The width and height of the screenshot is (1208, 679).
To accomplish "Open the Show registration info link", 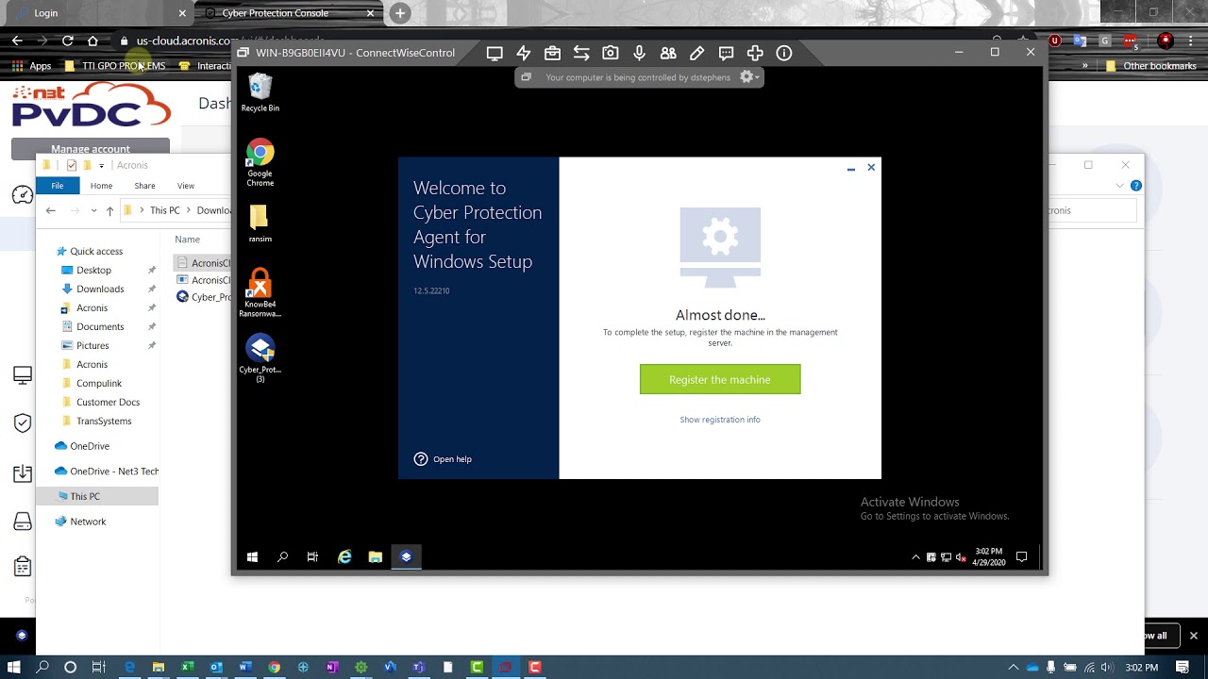I will (x=720, y=420).
